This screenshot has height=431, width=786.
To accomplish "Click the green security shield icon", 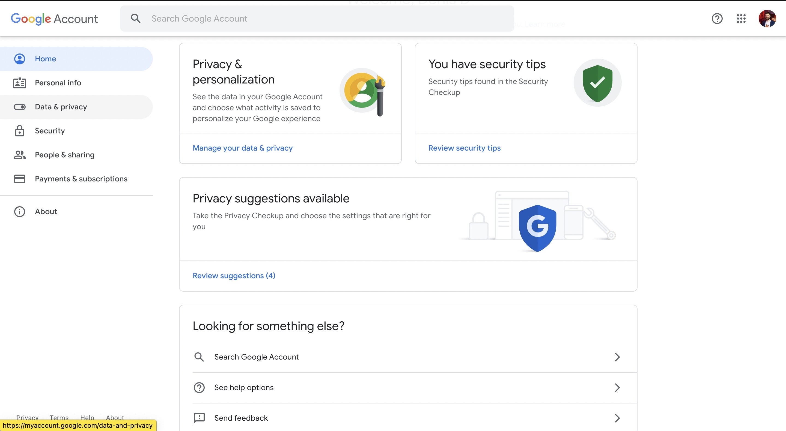I will click(597, 83).
